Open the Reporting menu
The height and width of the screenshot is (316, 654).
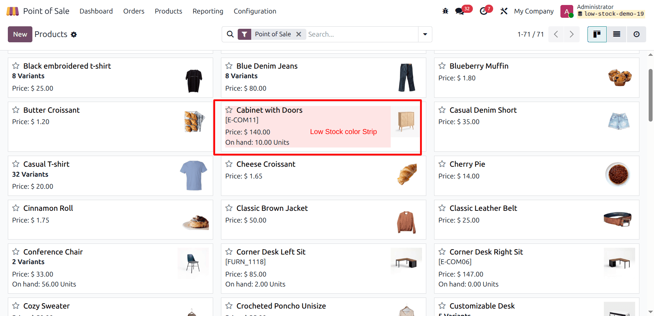click(x=208, y=11)
